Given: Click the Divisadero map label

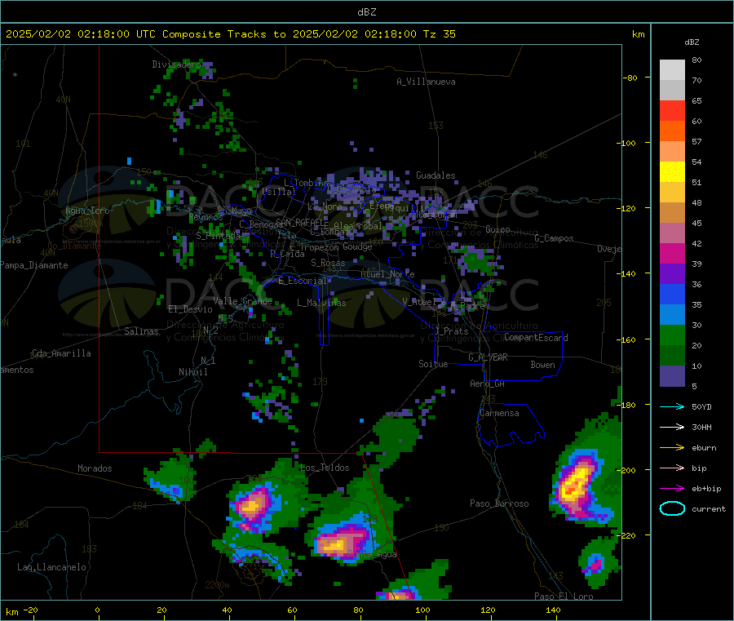Looking at the screenshot, I should [176, 64].
